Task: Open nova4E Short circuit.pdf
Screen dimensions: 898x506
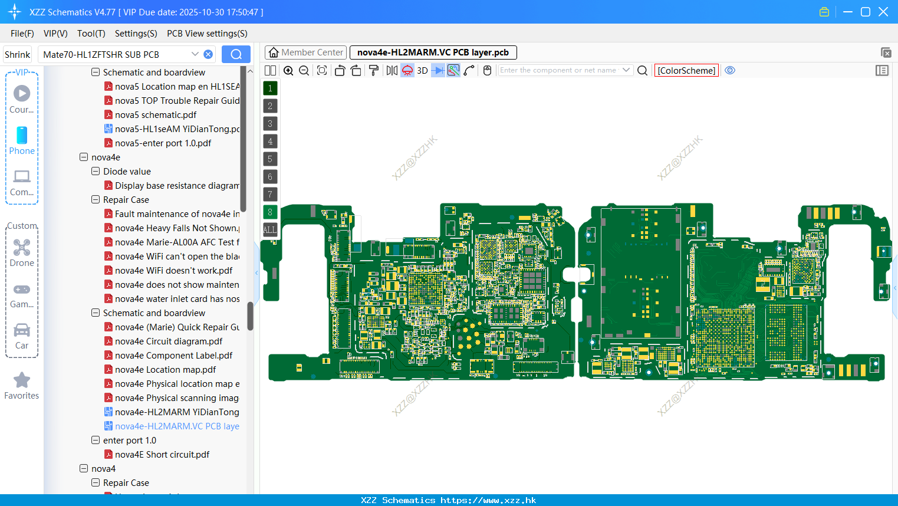Action: (x=162, y=455)
